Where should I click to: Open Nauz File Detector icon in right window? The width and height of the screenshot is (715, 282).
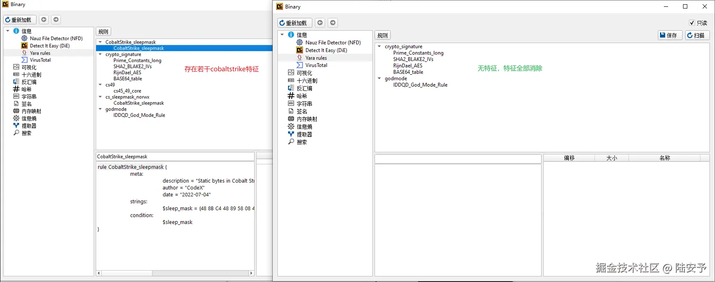pos(300,42)
